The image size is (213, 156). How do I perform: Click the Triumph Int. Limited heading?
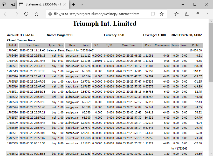(104, 24)
